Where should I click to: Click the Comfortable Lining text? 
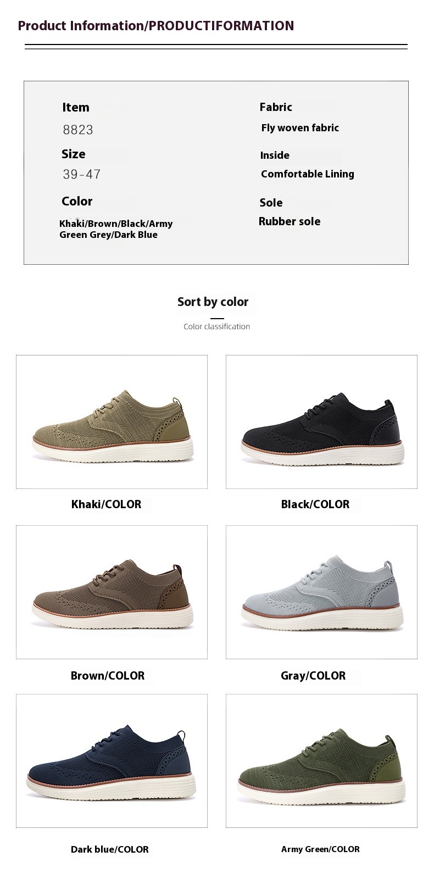coord(308,174)
